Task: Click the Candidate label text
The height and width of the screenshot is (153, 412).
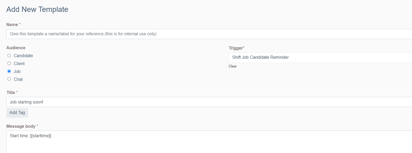Action: 23,56
